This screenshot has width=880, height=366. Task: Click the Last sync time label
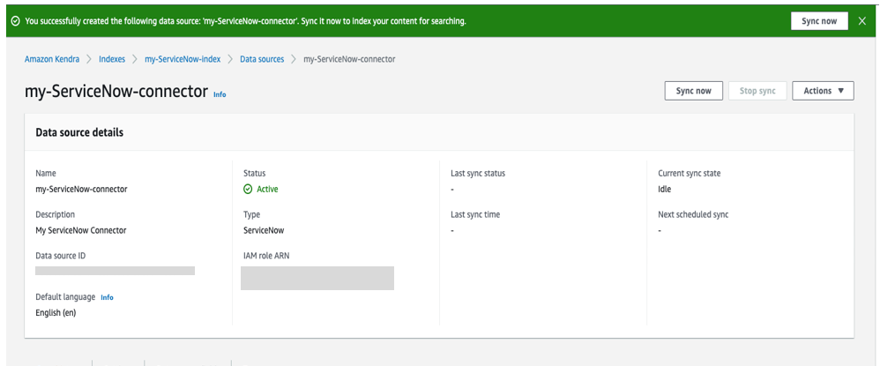tap(474, 214)
